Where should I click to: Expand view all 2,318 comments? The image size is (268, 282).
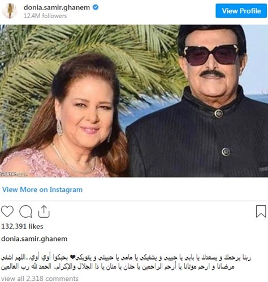point(40,279)
